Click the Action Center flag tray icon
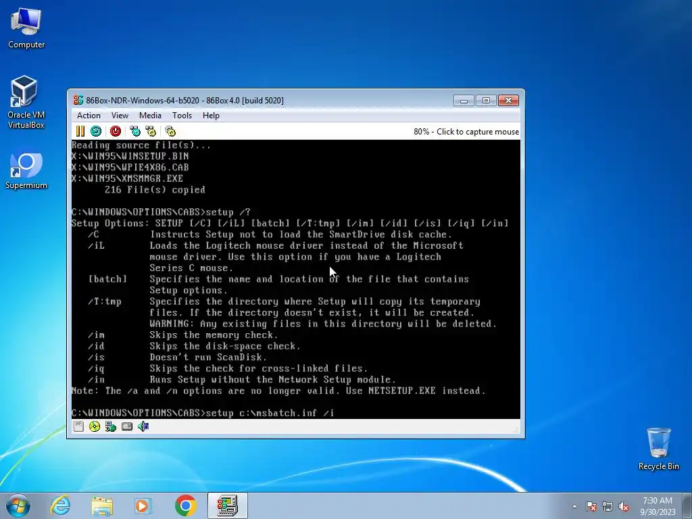 [591, 506]
